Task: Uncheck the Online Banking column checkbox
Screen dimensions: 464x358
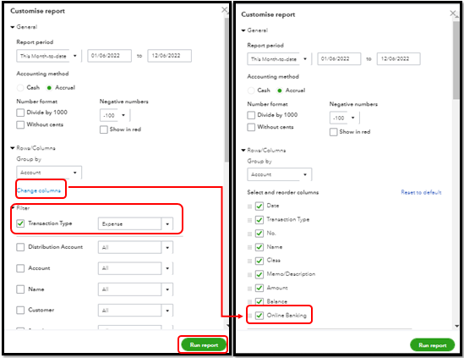Action: tap(259, 316)
